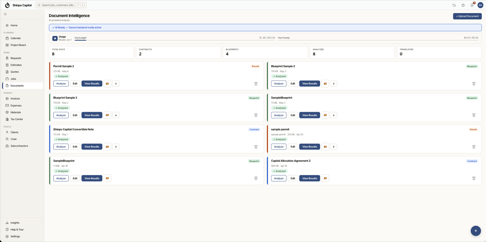Click the Total Docs stat card
Screen dimensions: 486x242
(x=91, y=52)
